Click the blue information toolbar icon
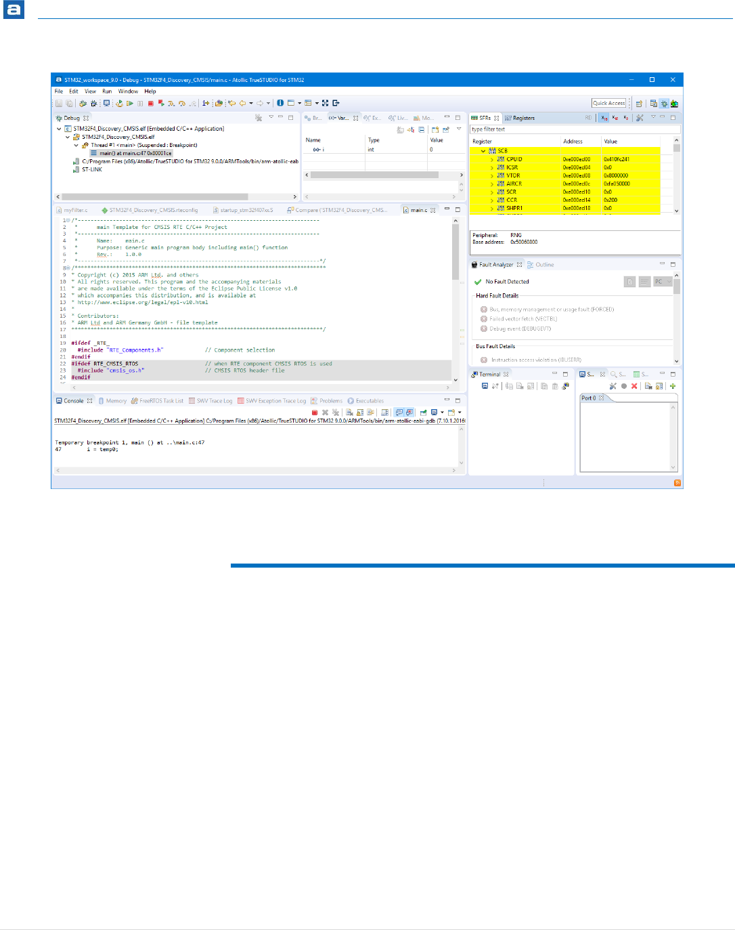This screenshot has height=930, width=735. [280, 103]
